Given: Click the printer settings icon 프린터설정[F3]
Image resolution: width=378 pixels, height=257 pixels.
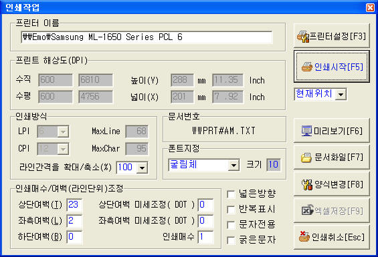Looking at the screenshot, I should [x=303, y=37].
